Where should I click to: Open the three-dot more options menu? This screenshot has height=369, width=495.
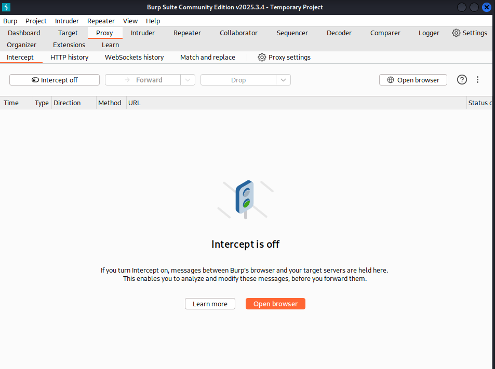tap(478, 80)
